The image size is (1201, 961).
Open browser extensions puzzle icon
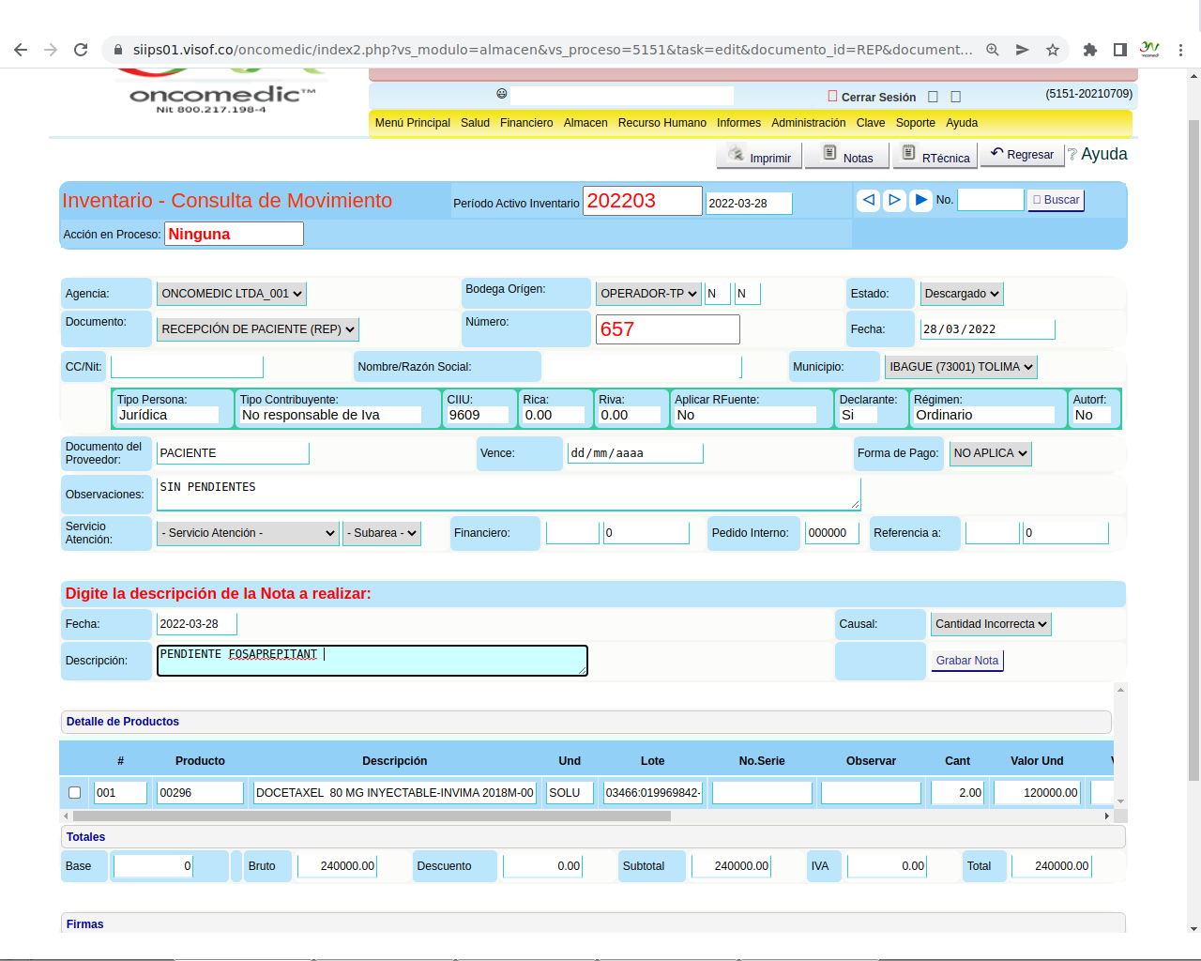click(x=1089, y=50)
